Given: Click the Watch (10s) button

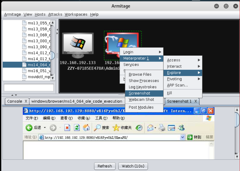Looking at the screenshot, I should coord(133,166).
